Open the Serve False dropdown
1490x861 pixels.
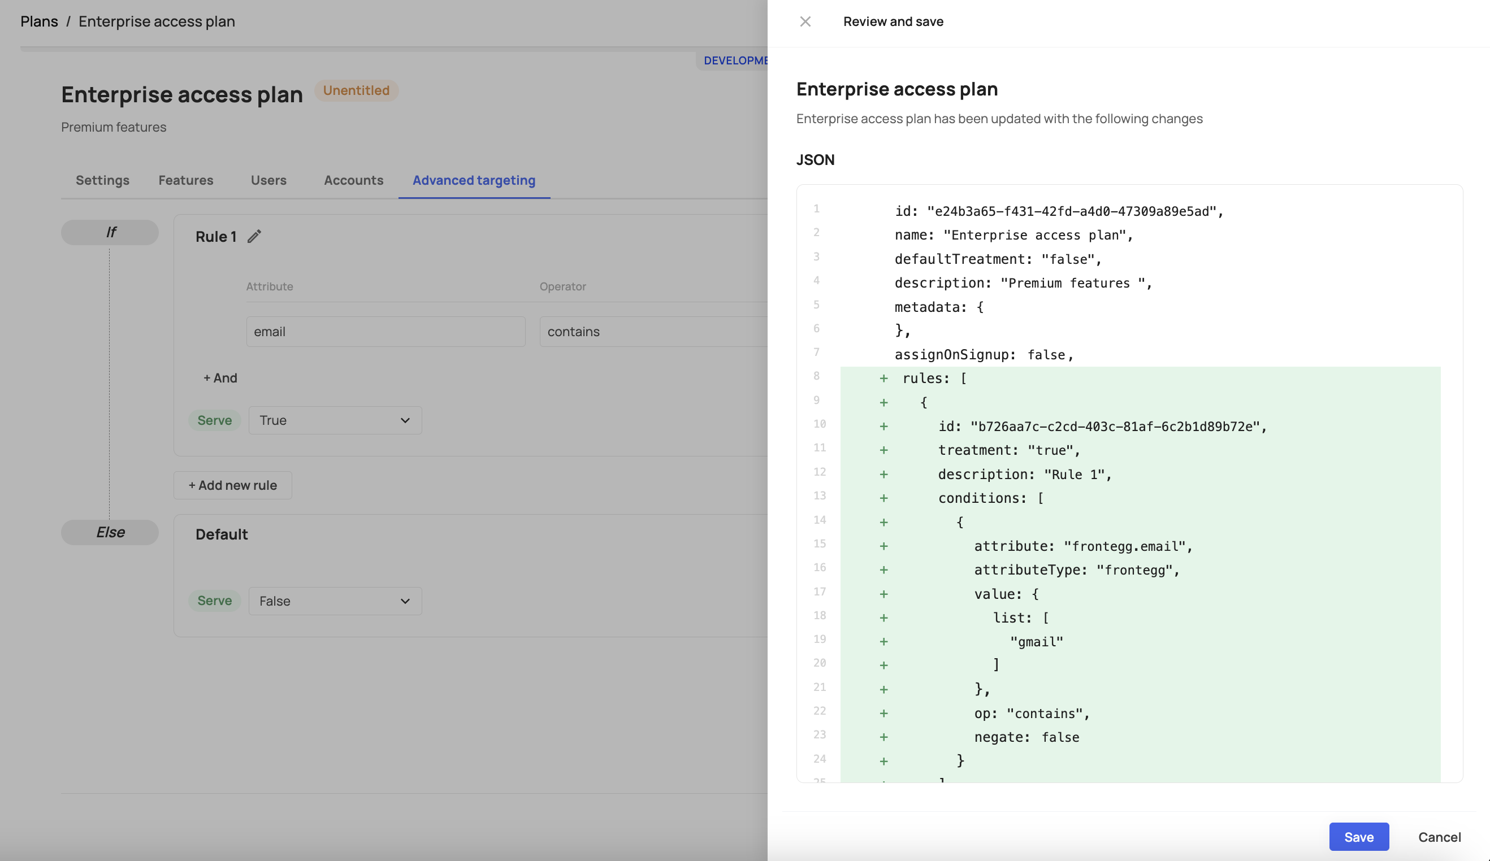(x=335, y=601)
